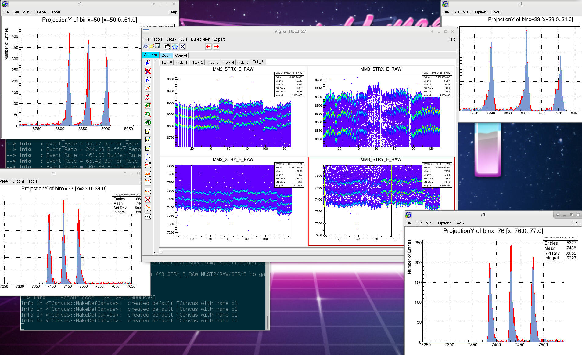Viewport: 582px width, 355px height.
Task: Switch to the Spectra tab
Action: (150, 55)
